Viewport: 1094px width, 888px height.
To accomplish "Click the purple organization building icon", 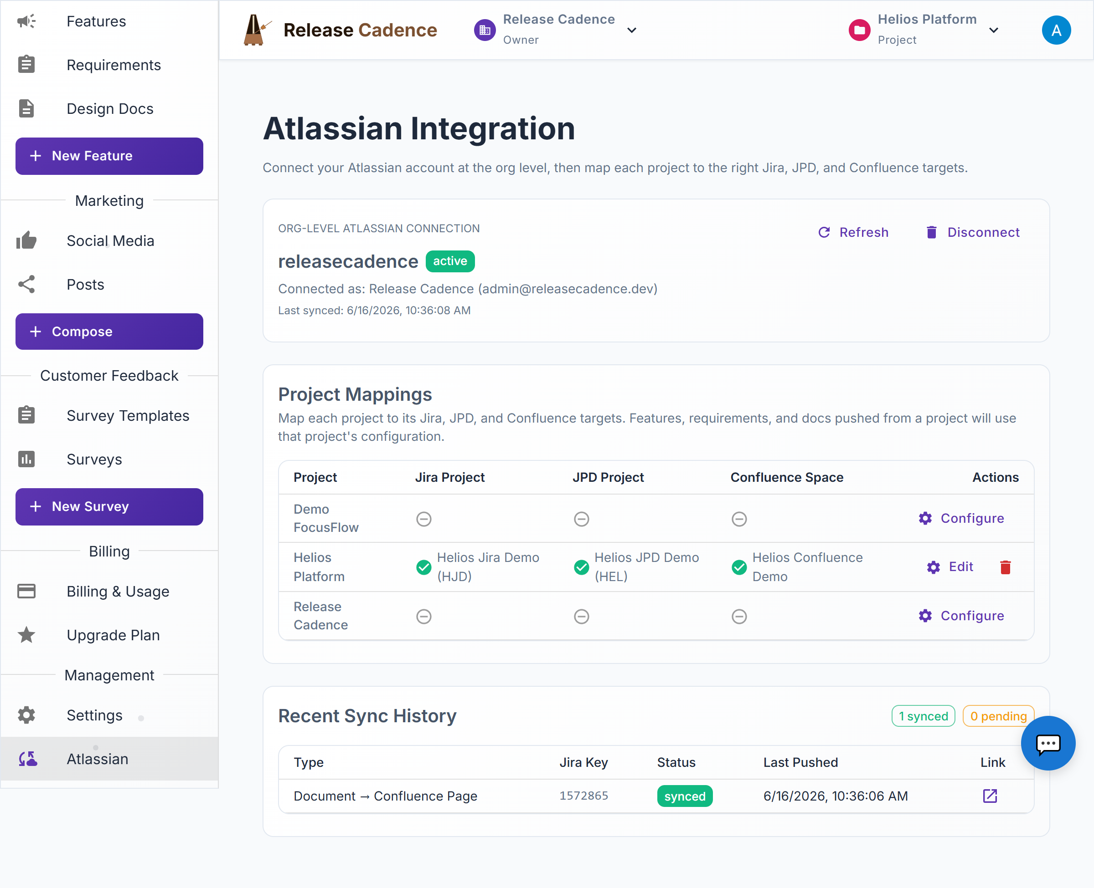I will [x=484, y=30].
